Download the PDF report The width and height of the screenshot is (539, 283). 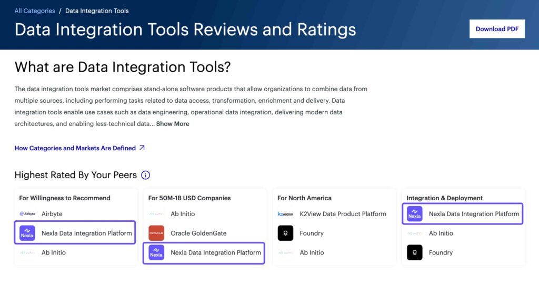tap(497, 29)
